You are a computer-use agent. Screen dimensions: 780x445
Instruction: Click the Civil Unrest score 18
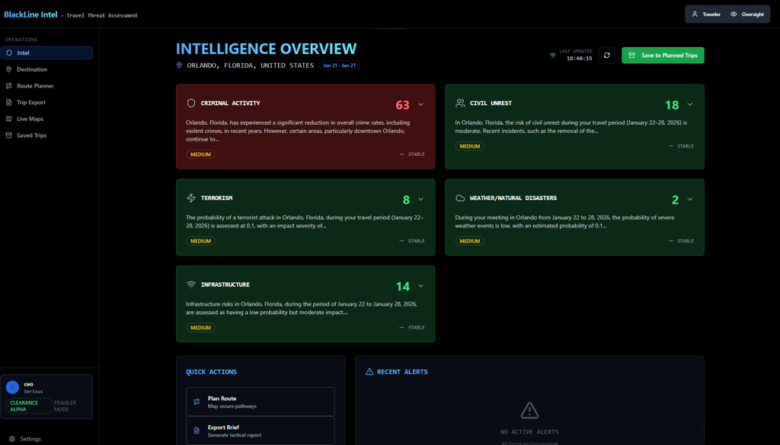pos(672,105)
